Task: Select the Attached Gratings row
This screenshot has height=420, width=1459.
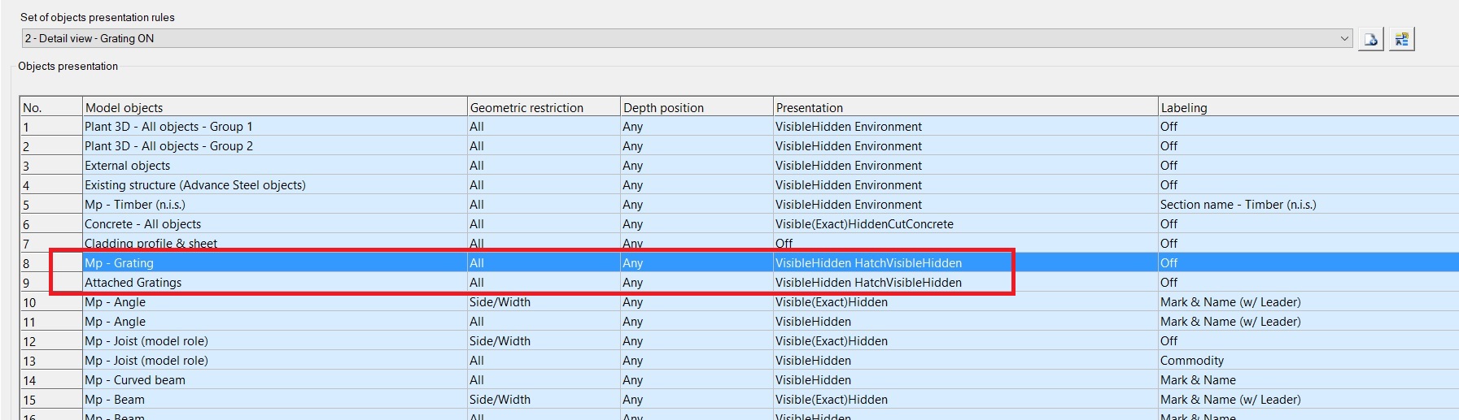Action: pyautogui.click(x=133, y=283)
